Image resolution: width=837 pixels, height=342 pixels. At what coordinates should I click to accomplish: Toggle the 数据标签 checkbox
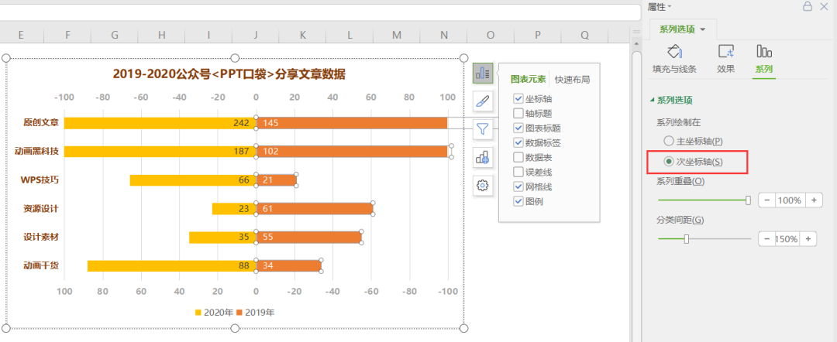518,143
